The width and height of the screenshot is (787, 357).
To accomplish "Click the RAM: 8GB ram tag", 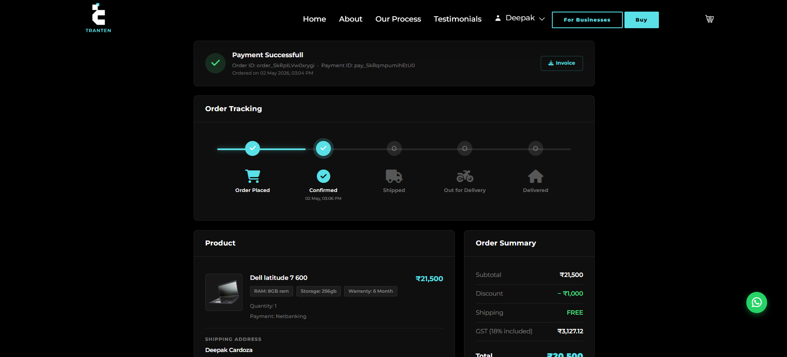I will click(x=272, y=291).
